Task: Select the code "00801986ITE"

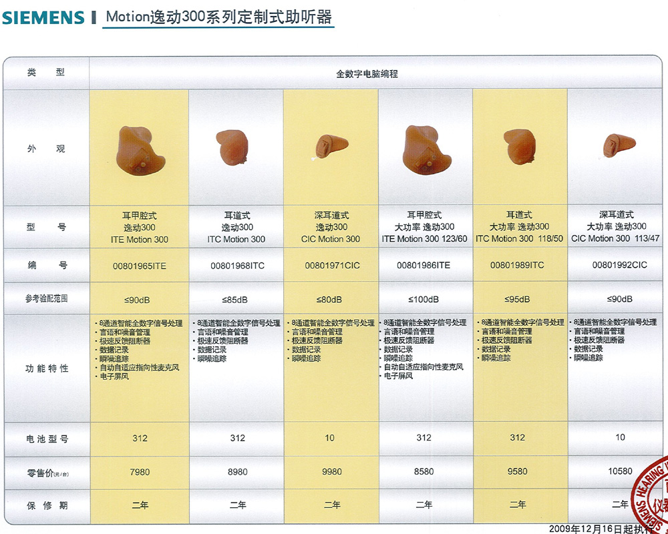Action: pyautogui.click(x=424, y=265)
